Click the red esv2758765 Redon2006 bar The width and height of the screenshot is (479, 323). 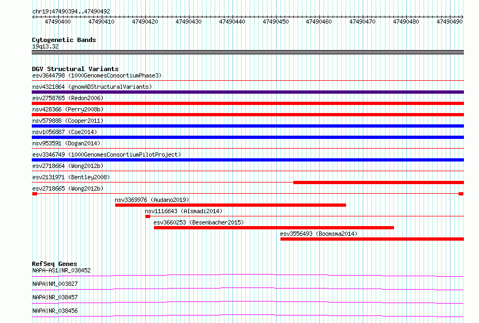click(248, 103)
